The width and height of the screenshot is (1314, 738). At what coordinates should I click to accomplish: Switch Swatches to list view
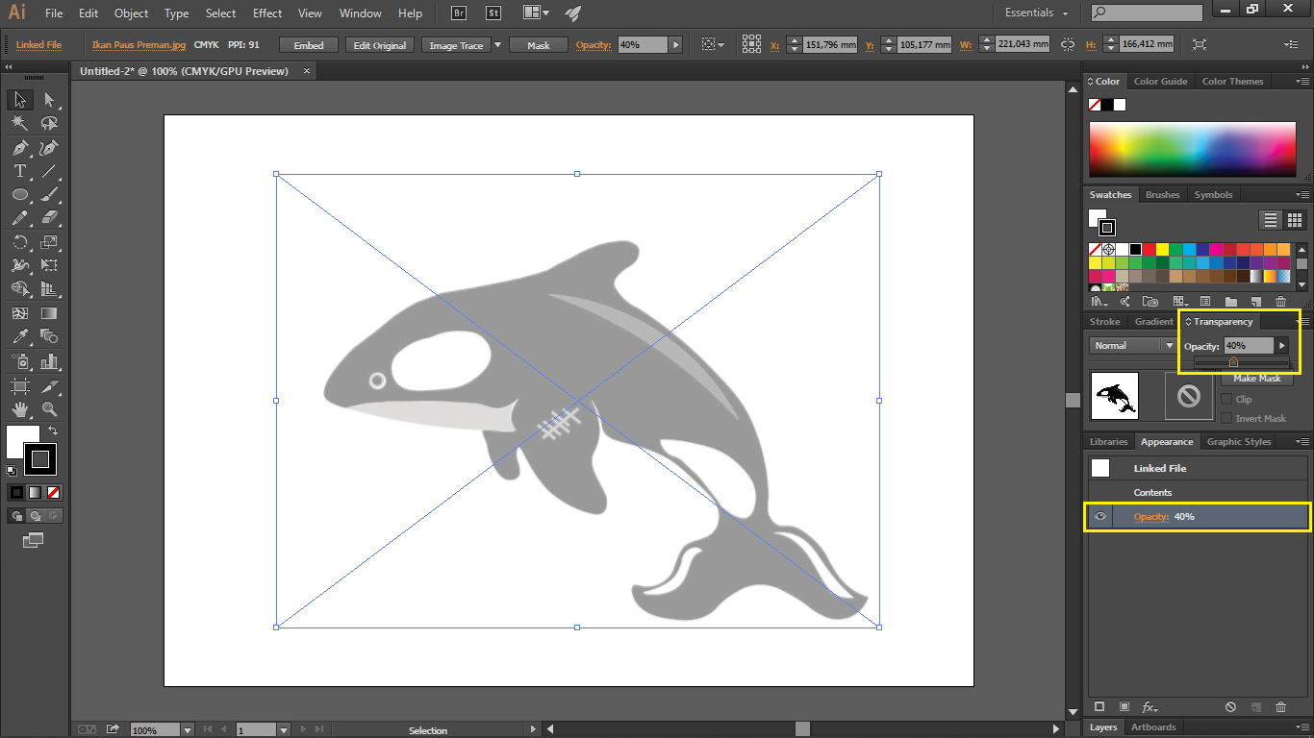point(1271,220)
